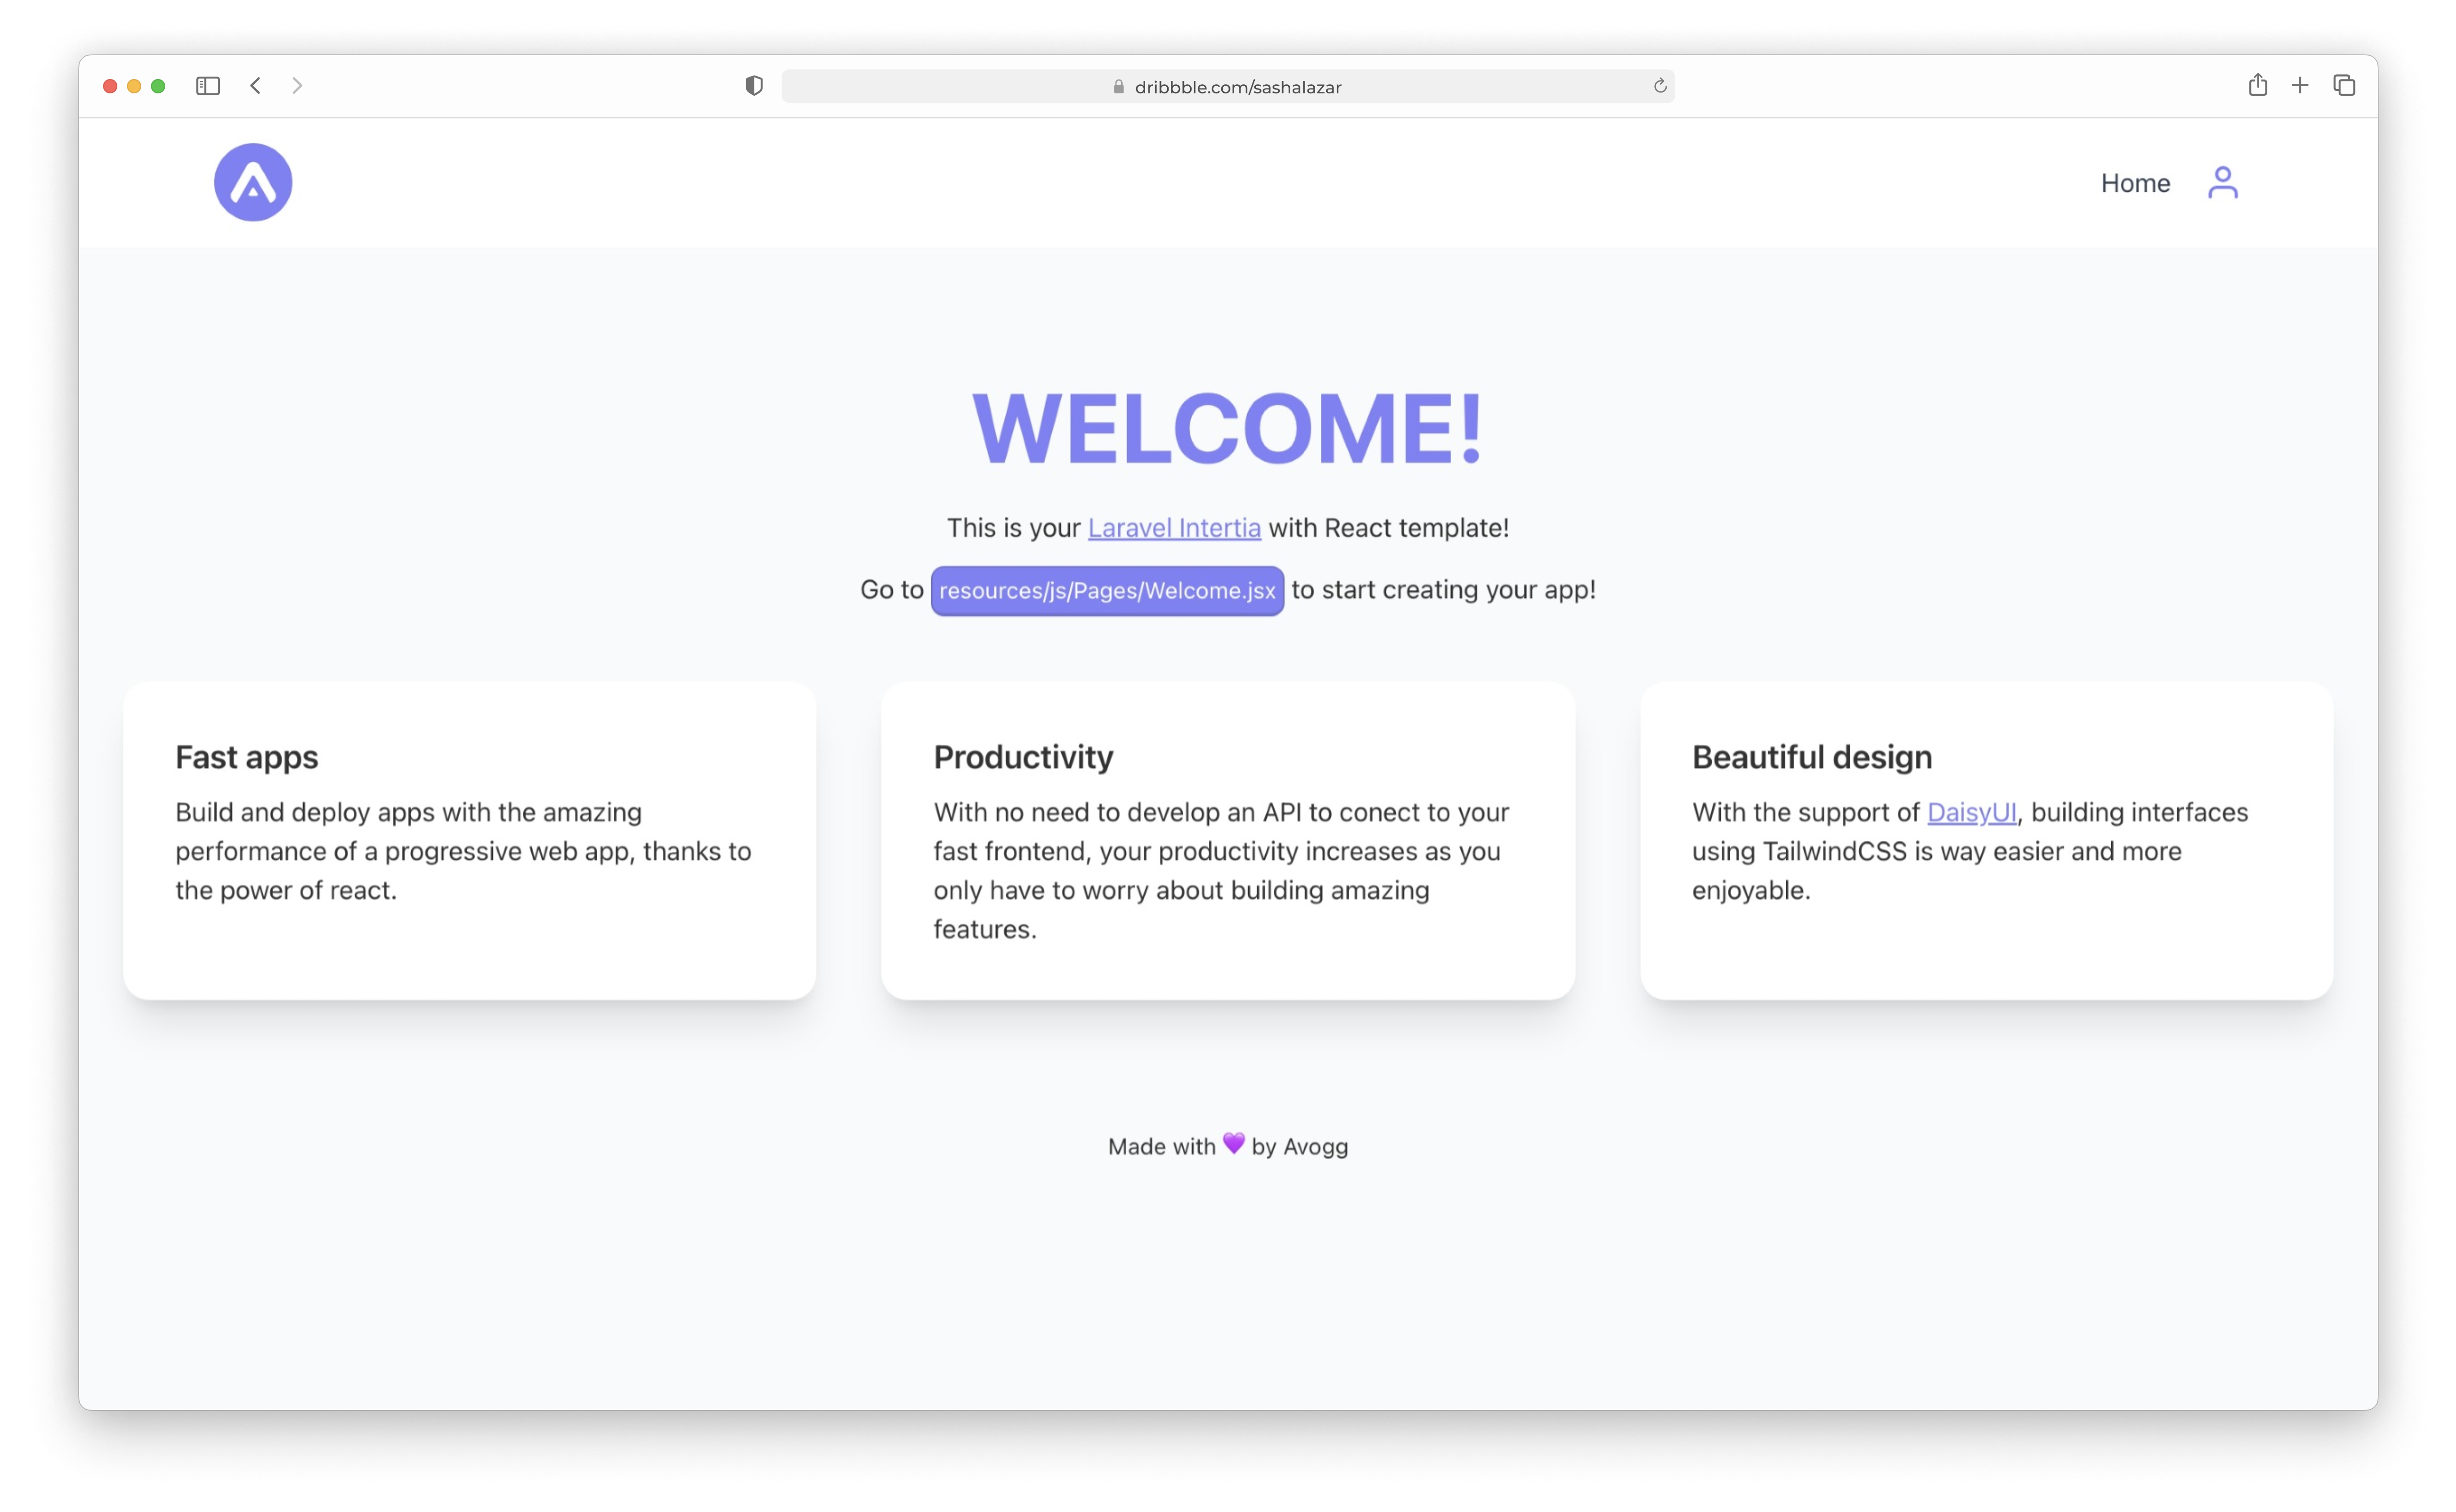Focus the dribbble.com address bar
Screen dimensions: 2456x1512
tap(1228, 86)
